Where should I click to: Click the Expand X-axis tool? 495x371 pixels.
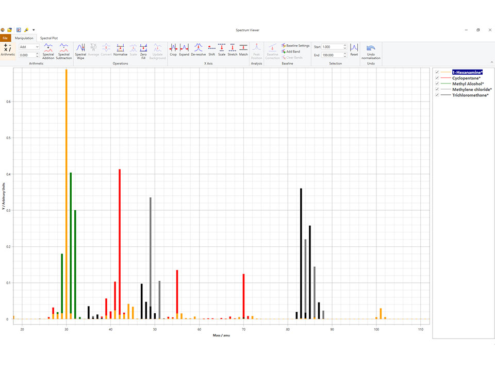coord(184,50)
